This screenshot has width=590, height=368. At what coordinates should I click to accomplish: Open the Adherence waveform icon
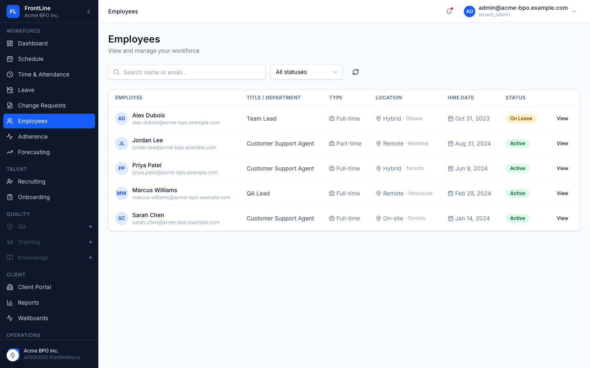(10, 137)
